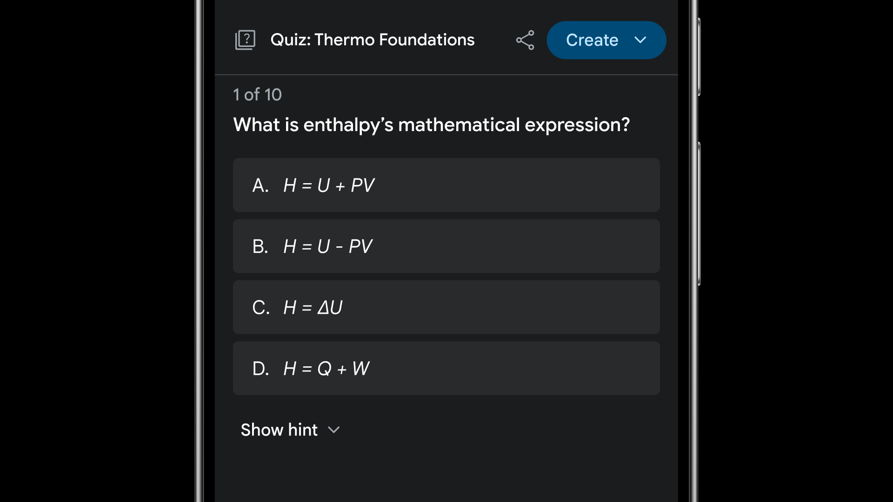
Task: Click the quiz icon beside the title
Action: point(245,40)
